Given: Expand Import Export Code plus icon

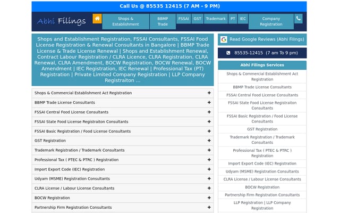Looking at the screenshot, I should [x=209, y=169].
